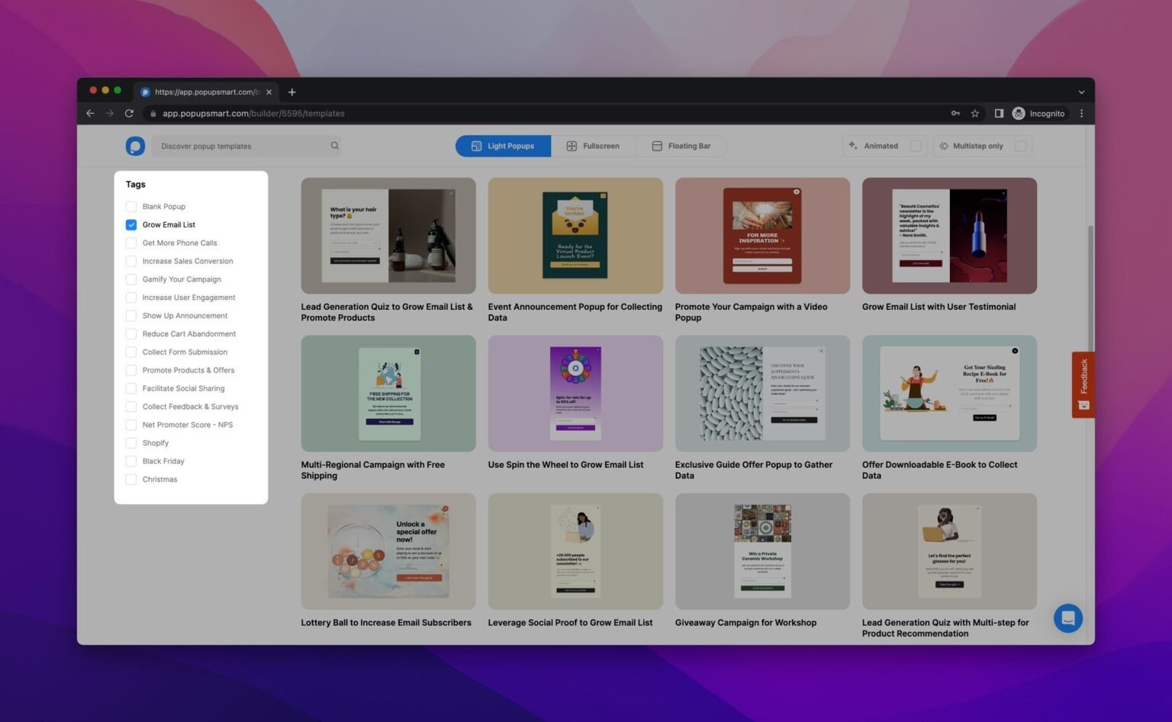This screenshot has height=722, width=1172.
Task: Open the browser side panel icon
Action: [998, 114]
